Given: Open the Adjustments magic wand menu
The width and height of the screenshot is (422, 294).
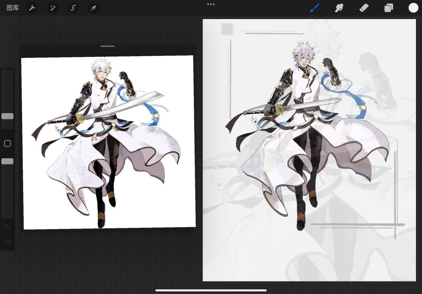Looking at the screenshot, I should click(52, 8).
